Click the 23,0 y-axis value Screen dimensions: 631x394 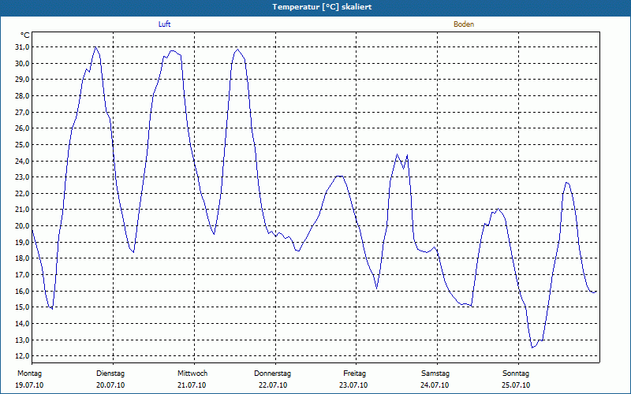22,177
